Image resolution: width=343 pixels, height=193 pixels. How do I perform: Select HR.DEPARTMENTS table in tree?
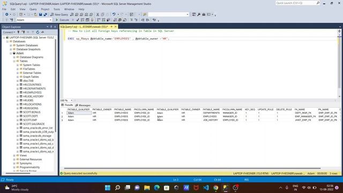(34, 88)
